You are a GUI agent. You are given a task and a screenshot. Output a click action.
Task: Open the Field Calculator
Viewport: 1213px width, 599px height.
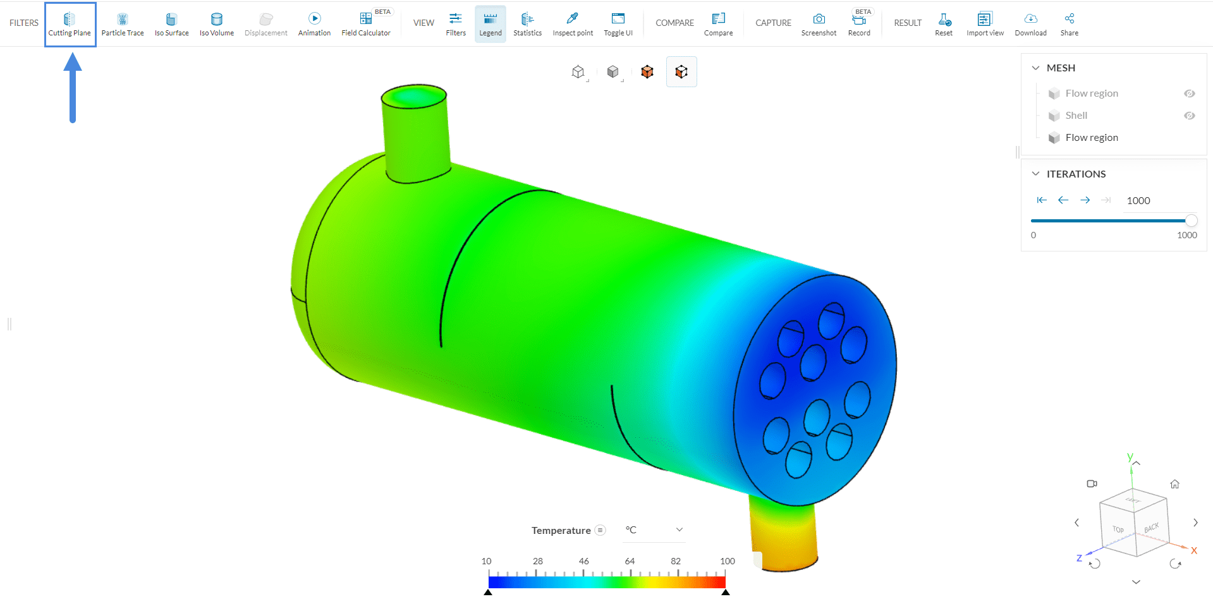(x=366, y=24)
